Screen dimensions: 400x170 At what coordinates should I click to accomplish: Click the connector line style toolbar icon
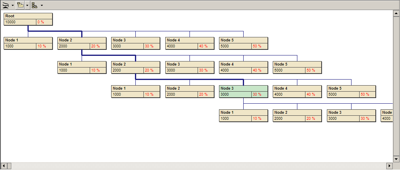[6, 5]
